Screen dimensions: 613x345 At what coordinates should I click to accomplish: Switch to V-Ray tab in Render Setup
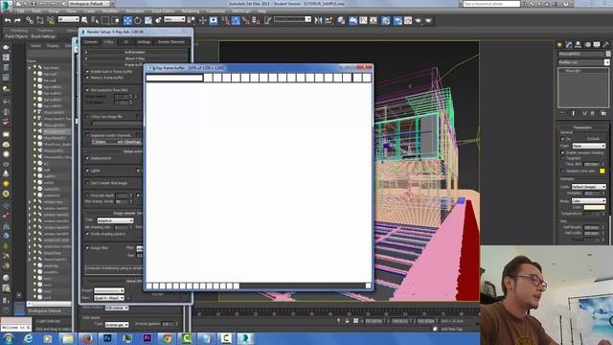[108, 42]
